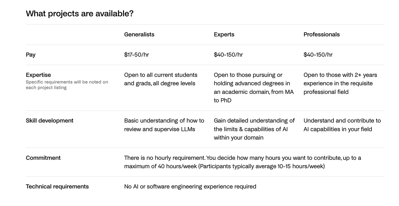Click 'contribute to AI capabilities' text
The height and width of the screenshot is (206, 399).
tap(342, 125)
